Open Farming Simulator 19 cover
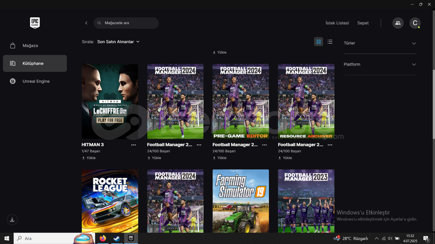The height and width of the screenshot is (244, 435). 241,201
